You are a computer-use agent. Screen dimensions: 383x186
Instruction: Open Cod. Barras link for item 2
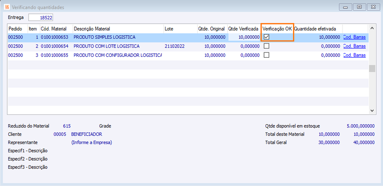[354, 46]
